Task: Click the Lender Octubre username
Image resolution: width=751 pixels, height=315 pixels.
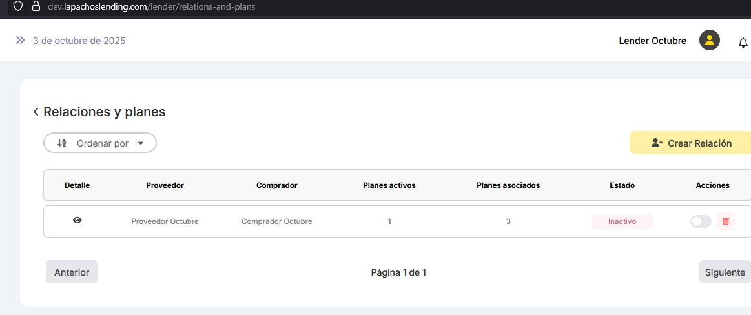Action: click(652, 41)
